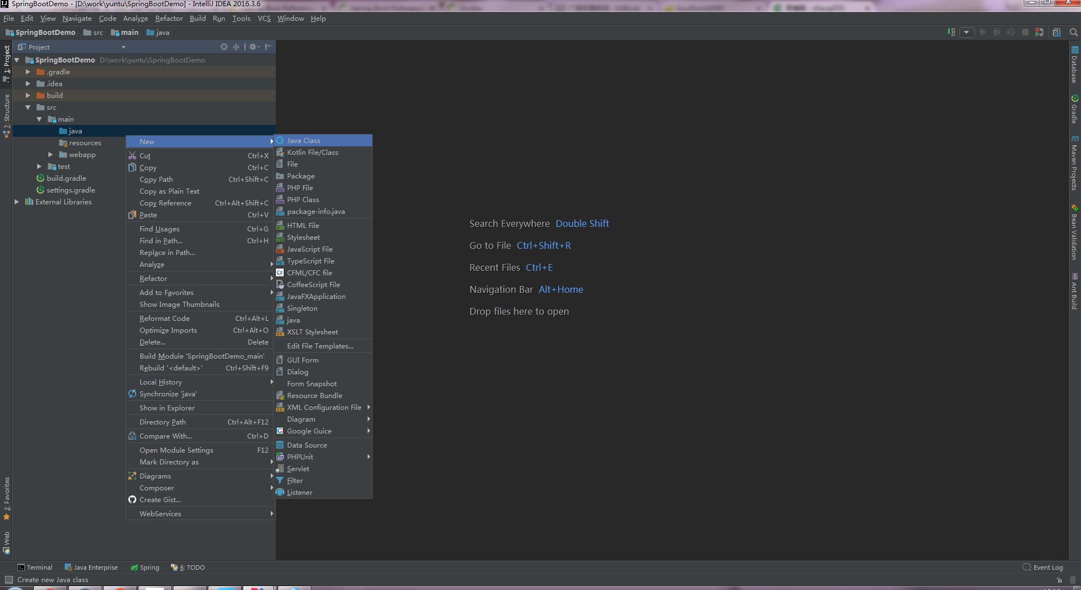Viewport: 1081px width, 590px height.
Task: Open Event Log button
Action: 1043,567
